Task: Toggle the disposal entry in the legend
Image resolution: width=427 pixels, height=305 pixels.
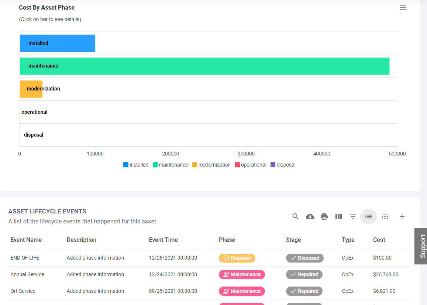Action: pos(283,165)
